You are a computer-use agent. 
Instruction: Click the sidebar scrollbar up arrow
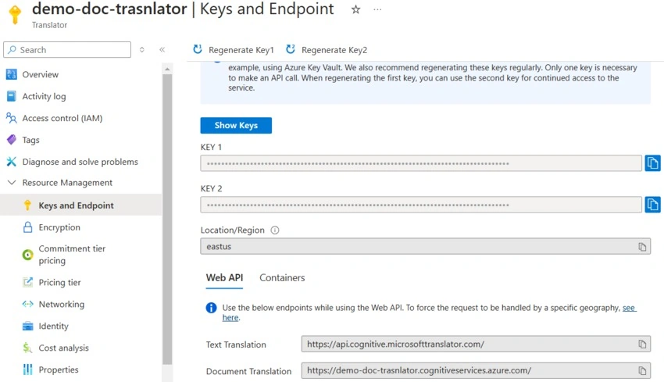coord(167,69)
